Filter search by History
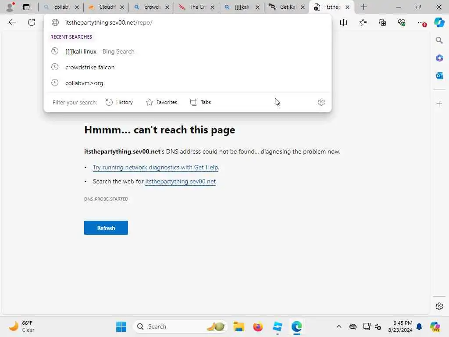Image resolution: width=449 pixels, height=337 pixels. (119, 102)
